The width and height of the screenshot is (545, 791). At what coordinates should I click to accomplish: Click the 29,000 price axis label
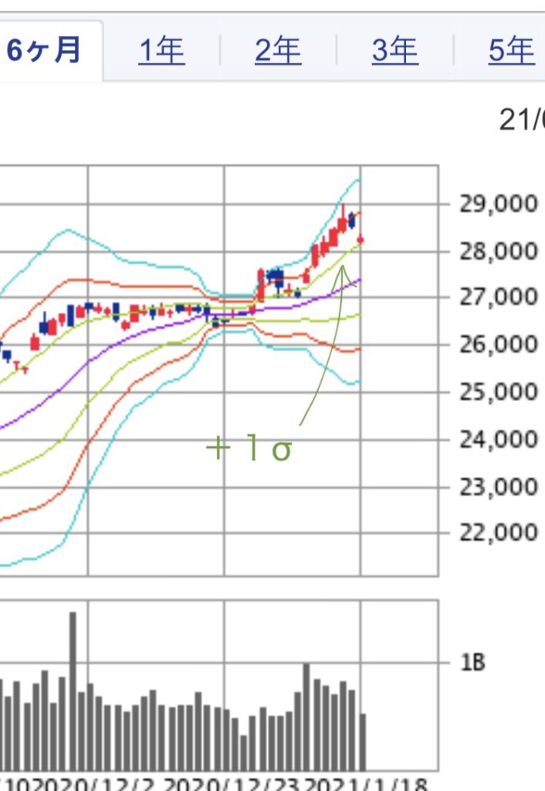tap(498, 204)
